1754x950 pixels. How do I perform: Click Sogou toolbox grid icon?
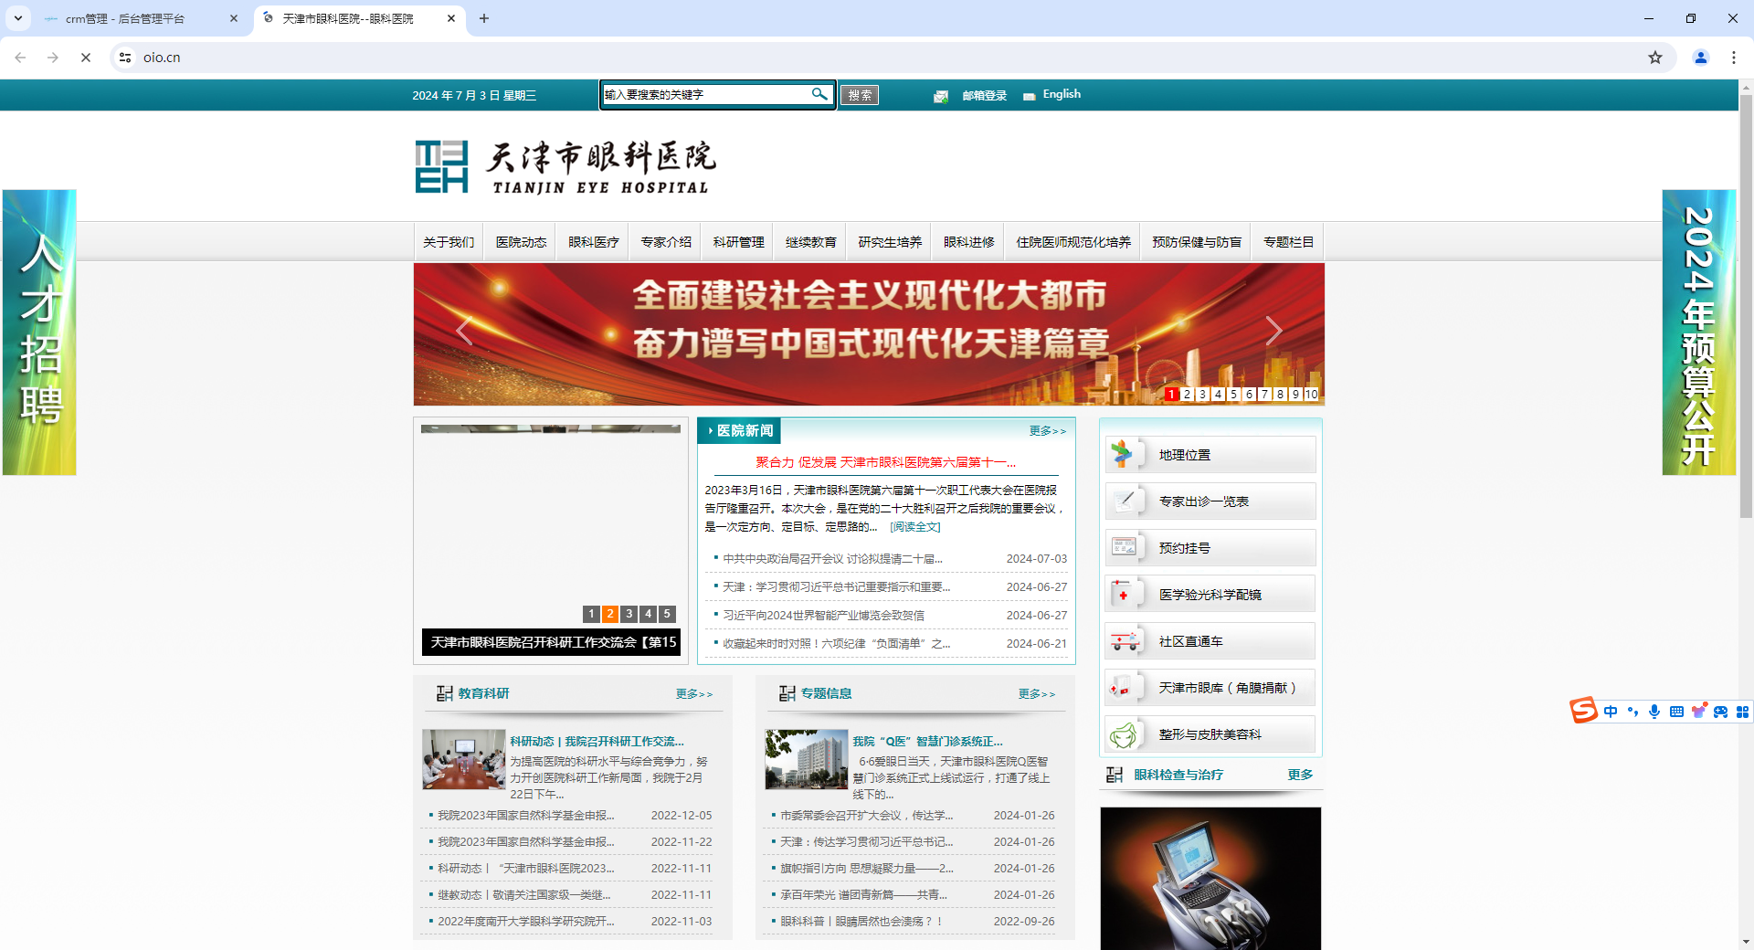pos(1742,712)
